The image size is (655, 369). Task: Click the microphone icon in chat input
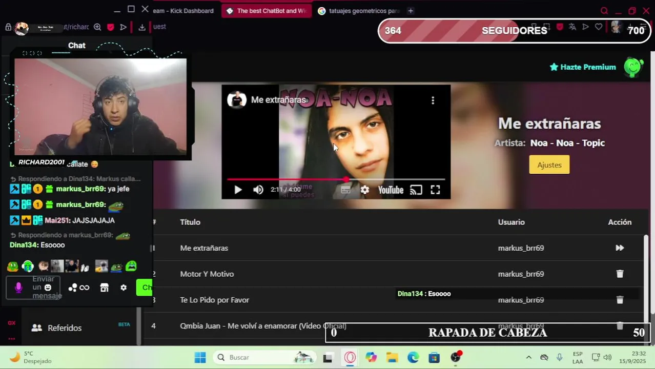pyautogui.click(x=18, y=288)
